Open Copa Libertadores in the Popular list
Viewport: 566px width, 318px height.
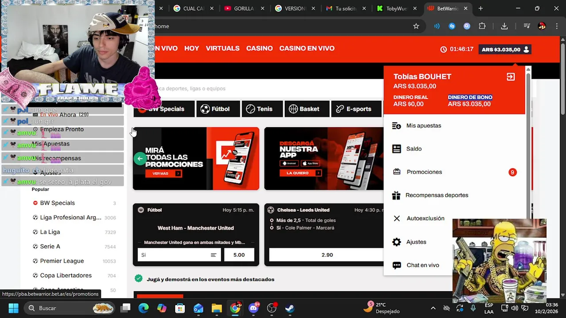(66, 276)
